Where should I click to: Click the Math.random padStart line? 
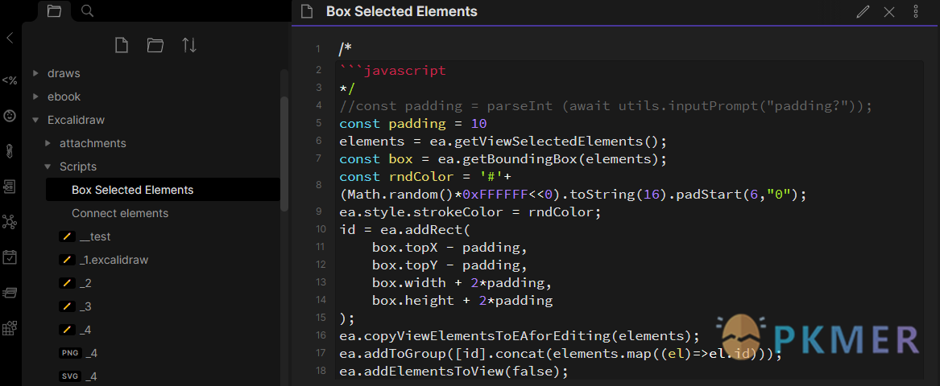(574, 194)
